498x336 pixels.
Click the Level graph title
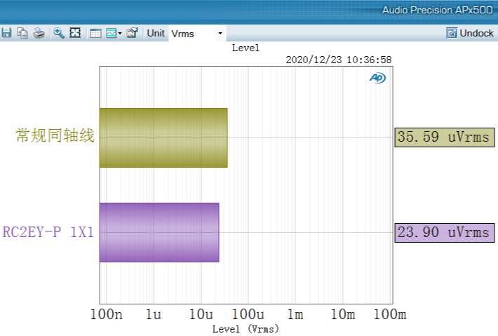tap(245, 48)
